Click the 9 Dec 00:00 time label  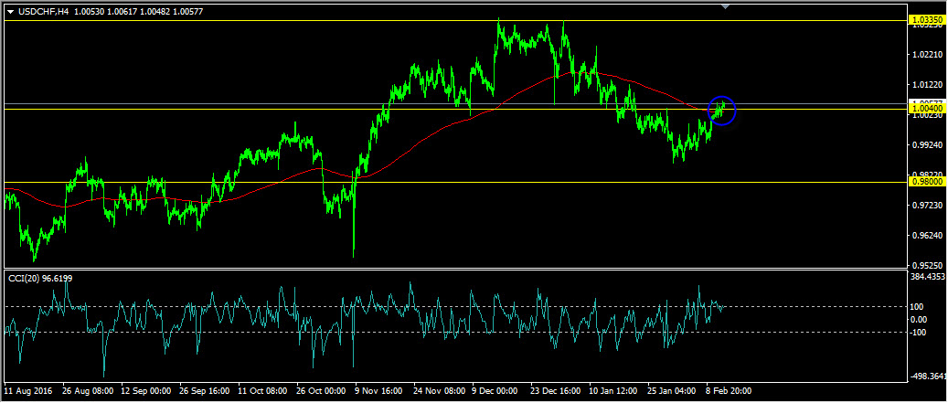(x=495, y=391)
